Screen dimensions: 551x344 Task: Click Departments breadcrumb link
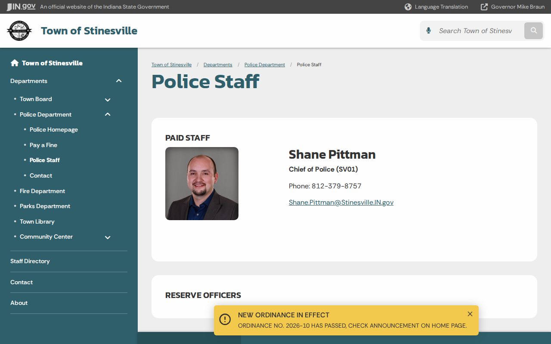pyautogui.click(x=218, y=64)
